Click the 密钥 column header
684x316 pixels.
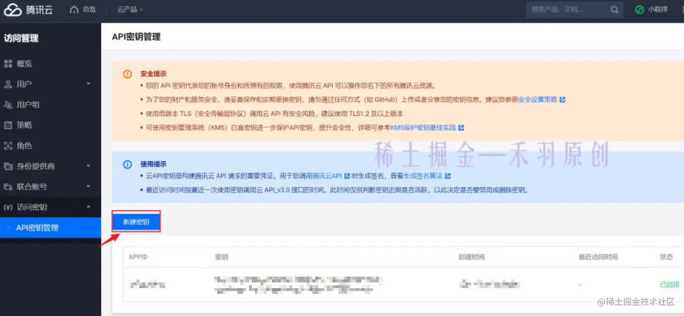[x=222, y=257]
